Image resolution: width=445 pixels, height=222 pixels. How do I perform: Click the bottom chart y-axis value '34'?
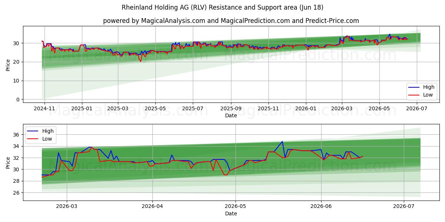click(17, 146)
